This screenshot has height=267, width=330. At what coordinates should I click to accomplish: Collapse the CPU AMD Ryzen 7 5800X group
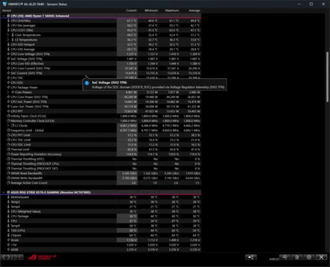[4, 16]
